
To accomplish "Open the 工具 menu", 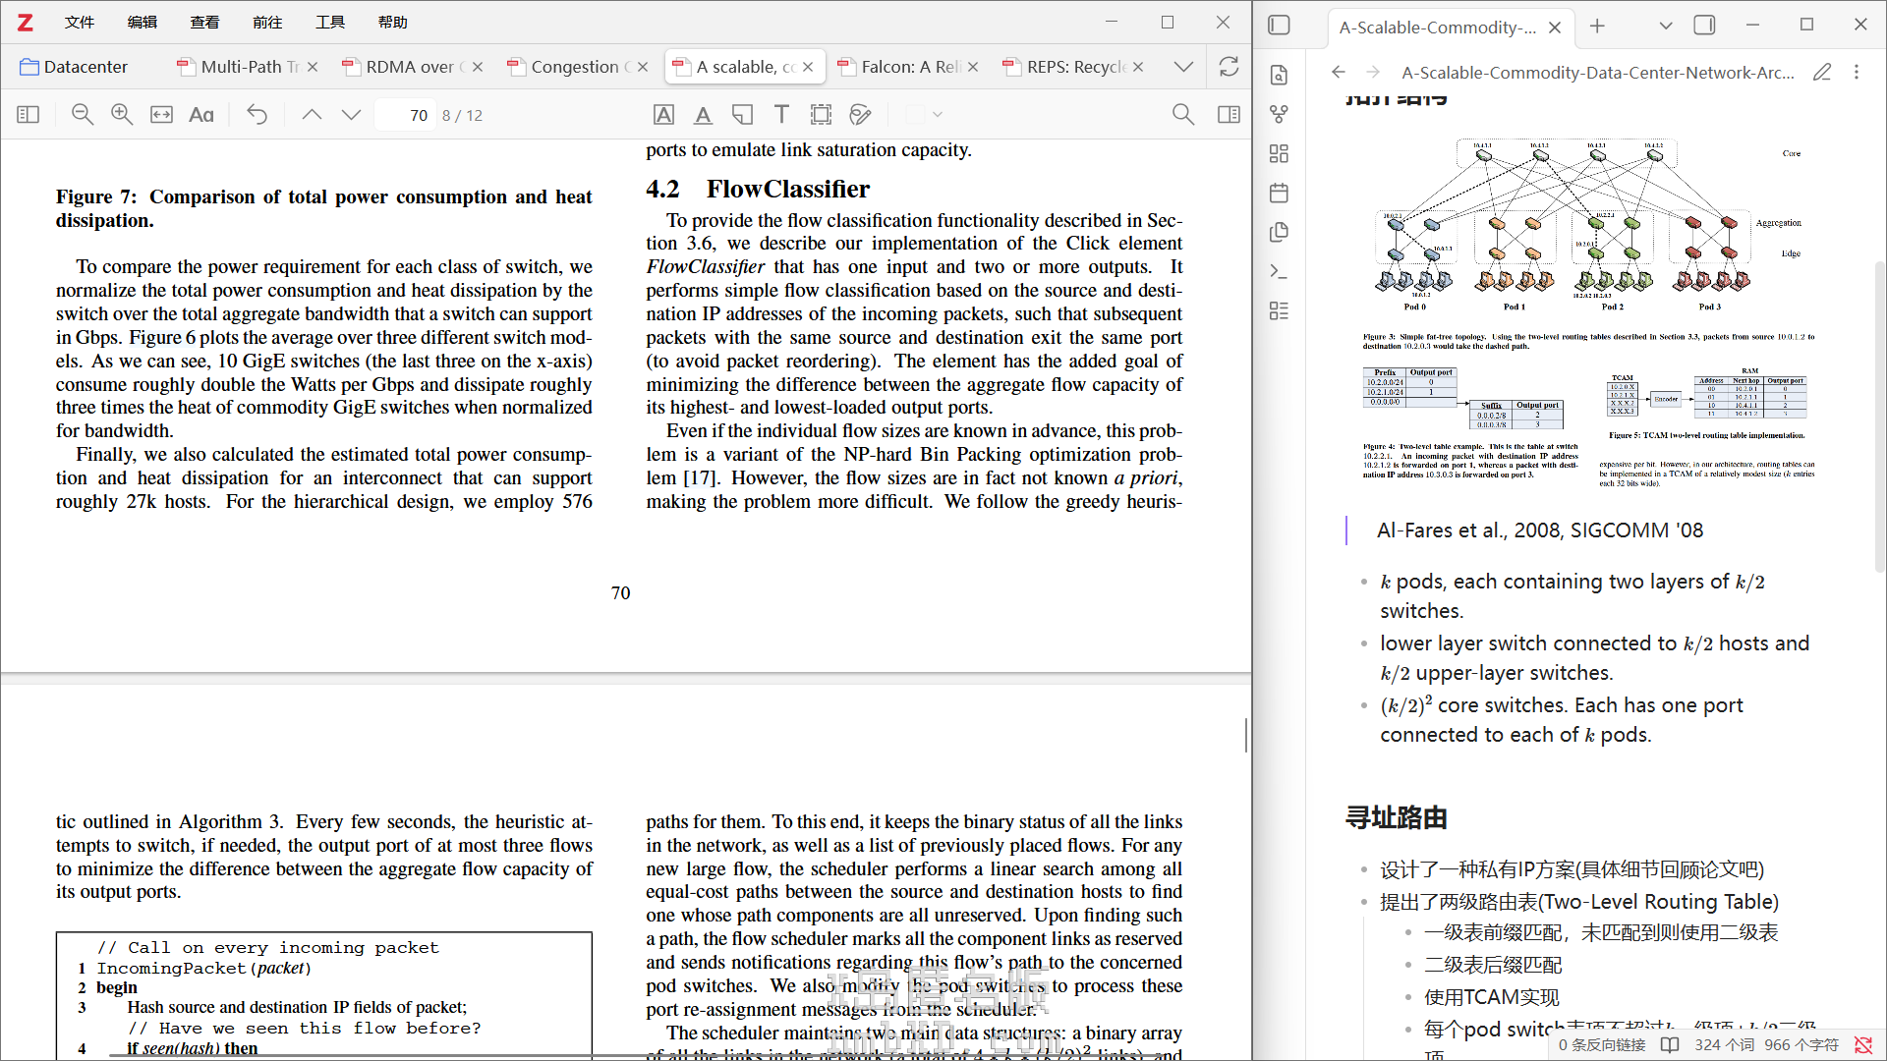I will (329, 22).
